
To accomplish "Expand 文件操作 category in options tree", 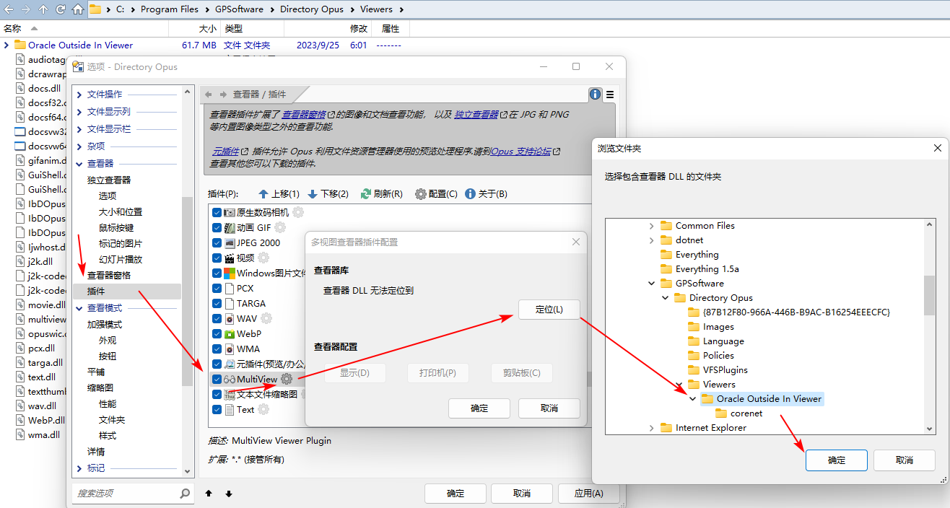I will pyautogui.click(x=79, y=95).
